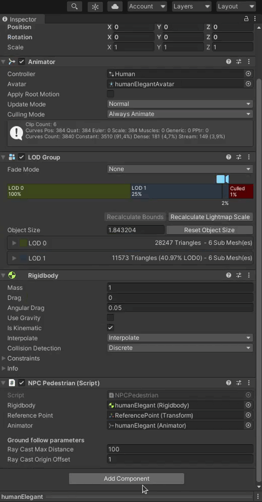This screenshot has width=262, height=502.
Task: Open kebab menu in bottom humanElegant bar
Action: coord(258,497)
